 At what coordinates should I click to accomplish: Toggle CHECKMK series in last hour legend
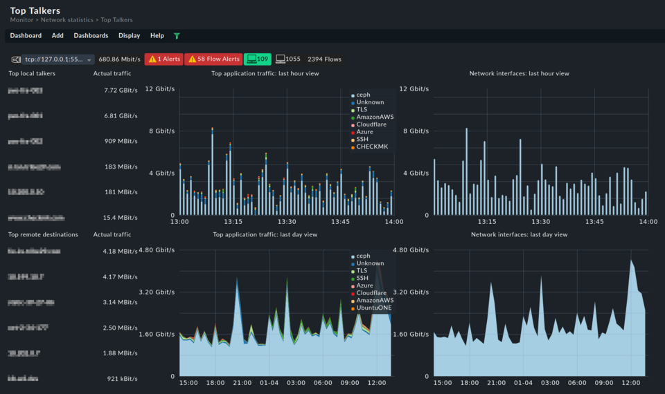(x=372, y=147)
